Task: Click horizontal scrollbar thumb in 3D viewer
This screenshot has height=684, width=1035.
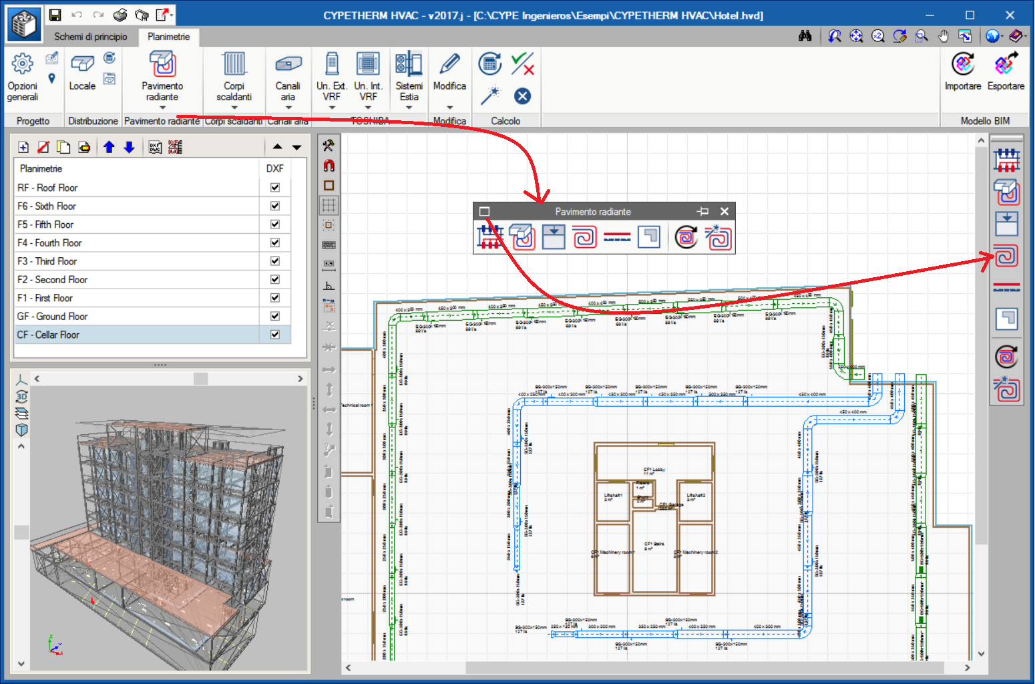Action: pos(200,379)
